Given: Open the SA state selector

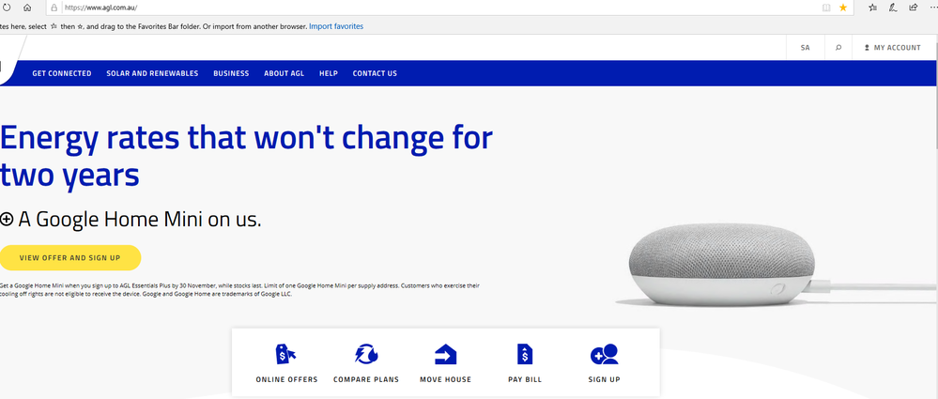Looking at the screenshot, I should click(x=805, y=47).
